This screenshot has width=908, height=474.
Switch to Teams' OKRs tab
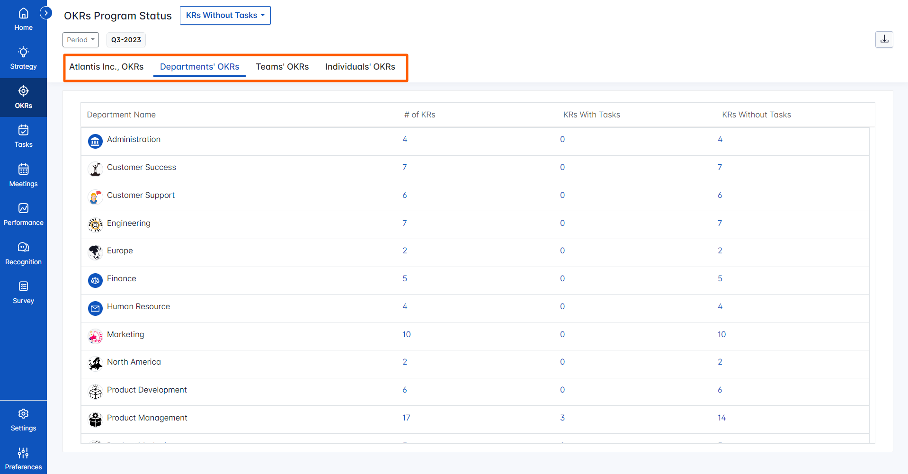[x=282, y=67]
